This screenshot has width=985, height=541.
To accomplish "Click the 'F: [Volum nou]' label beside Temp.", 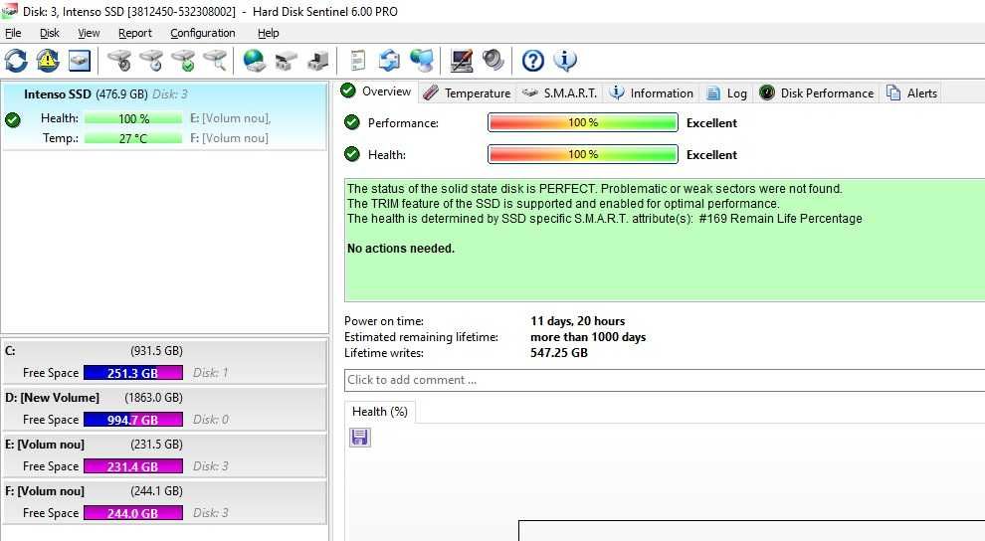I will click(x=229, y=138).
